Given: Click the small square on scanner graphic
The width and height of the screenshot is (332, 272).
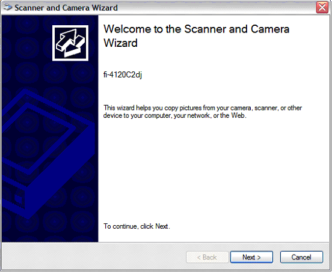Looking at the screenshot, I should pyautogui.click(x=19, y=199).
